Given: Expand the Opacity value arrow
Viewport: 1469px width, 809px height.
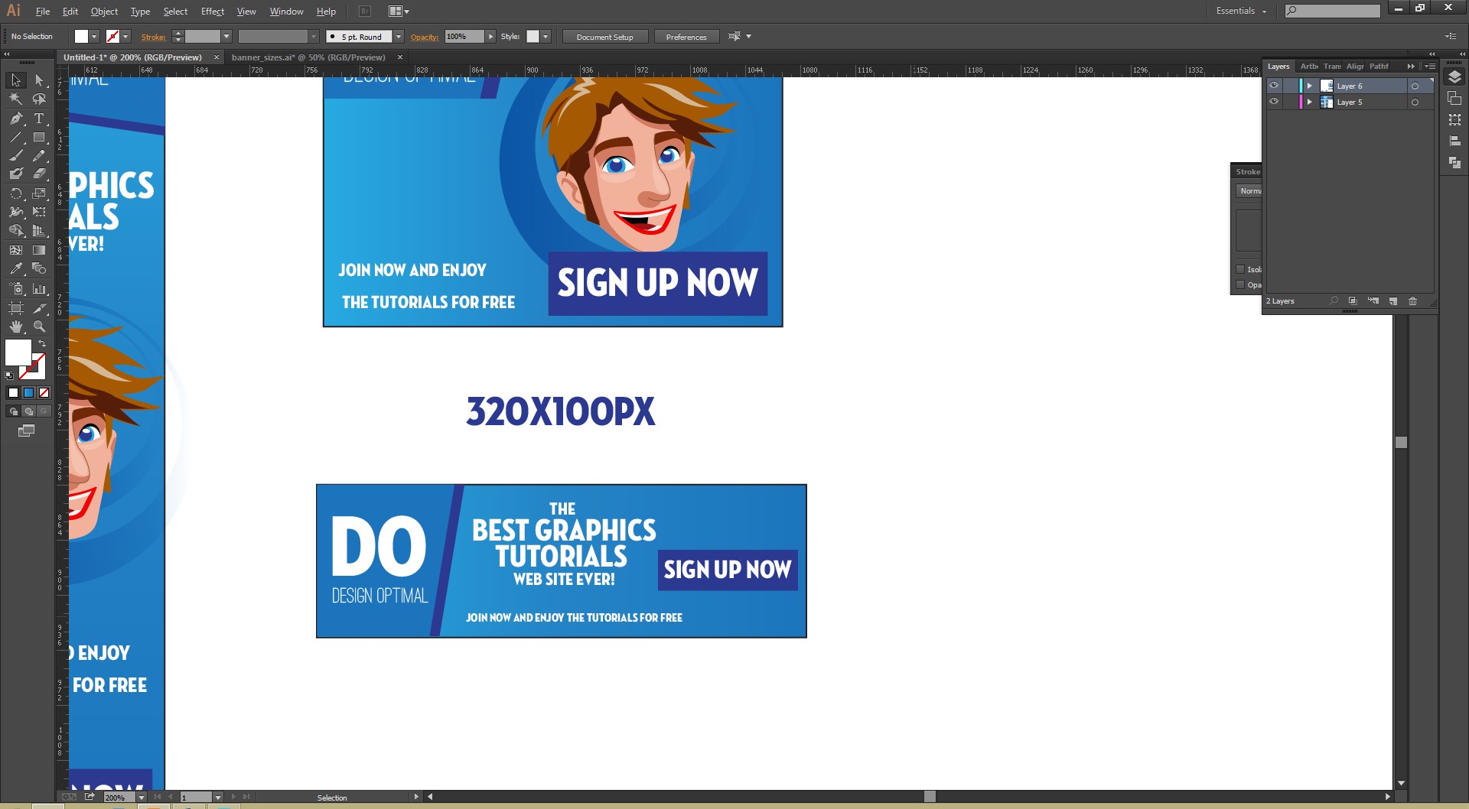Looking at the screenshot, I should tap(490, 37).
